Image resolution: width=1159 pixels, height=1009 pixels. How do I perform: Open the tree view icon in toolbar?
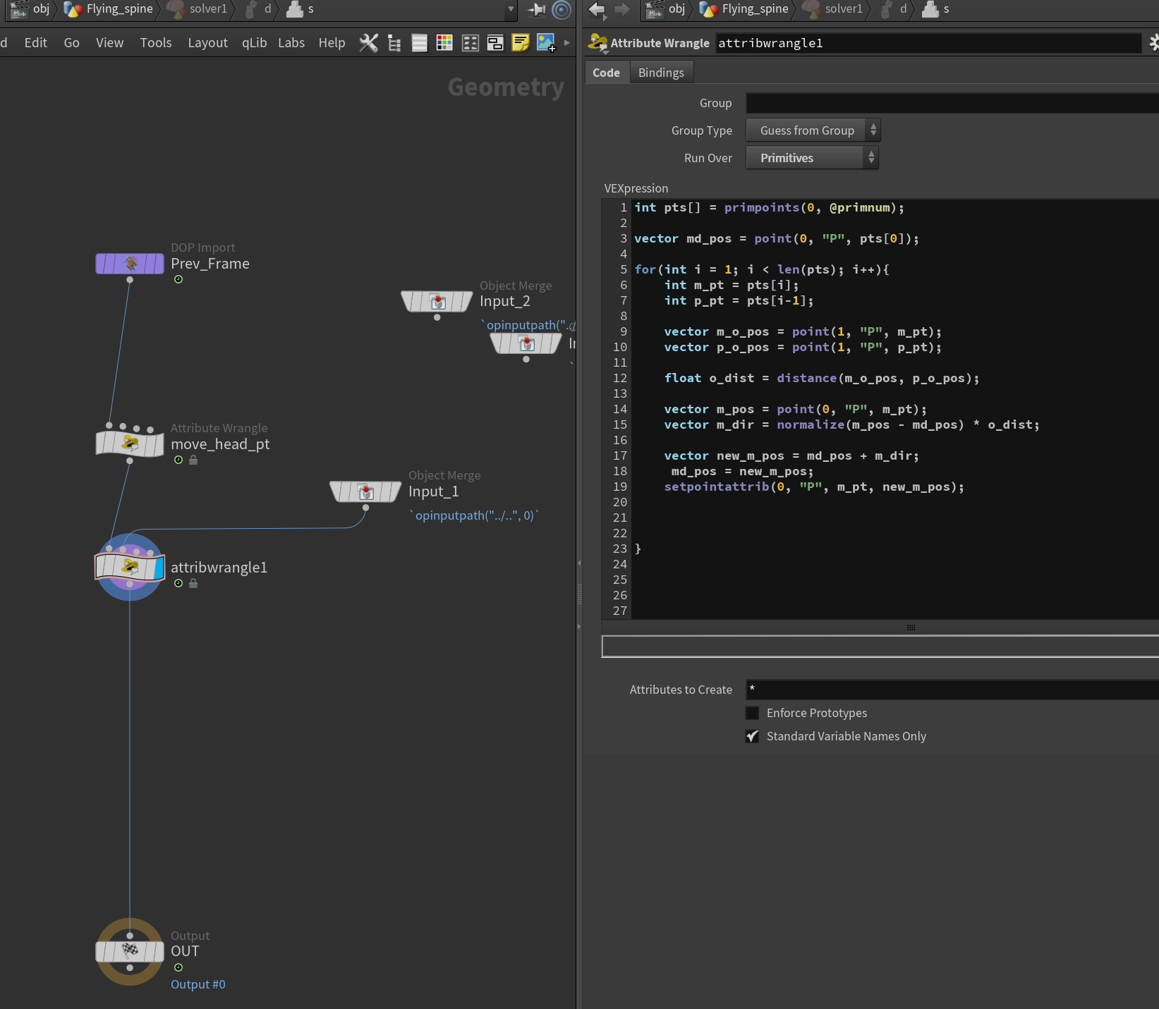pyautogui.click(x=394, y=43)
